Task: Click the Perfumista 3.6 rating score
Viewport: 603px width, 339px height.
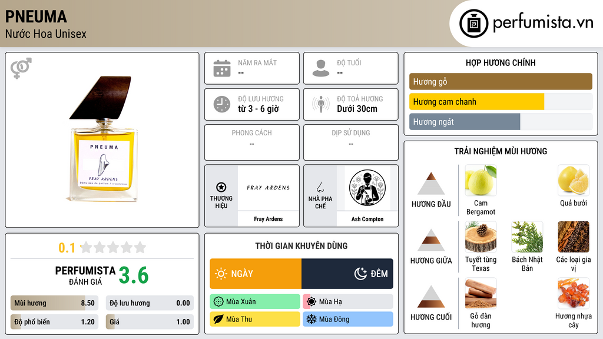Action: pos(134,275)
